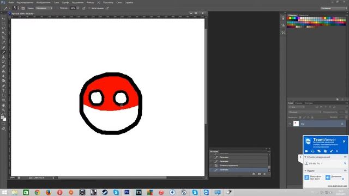Toggle lock transparent pixels in Layers panel
The width and height of the screenshot is (349, 196).
[300, 117]
